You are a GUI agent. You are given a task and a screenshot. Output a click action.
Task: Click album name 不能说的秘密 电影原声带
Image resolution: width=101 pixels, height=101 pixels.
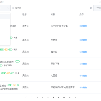63,88
